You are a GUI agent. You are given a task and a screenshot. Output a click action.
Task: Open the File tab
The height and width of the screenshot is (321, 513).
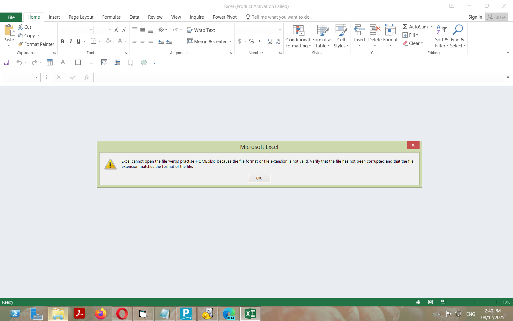pyautogui.click(x=11, y=17)
